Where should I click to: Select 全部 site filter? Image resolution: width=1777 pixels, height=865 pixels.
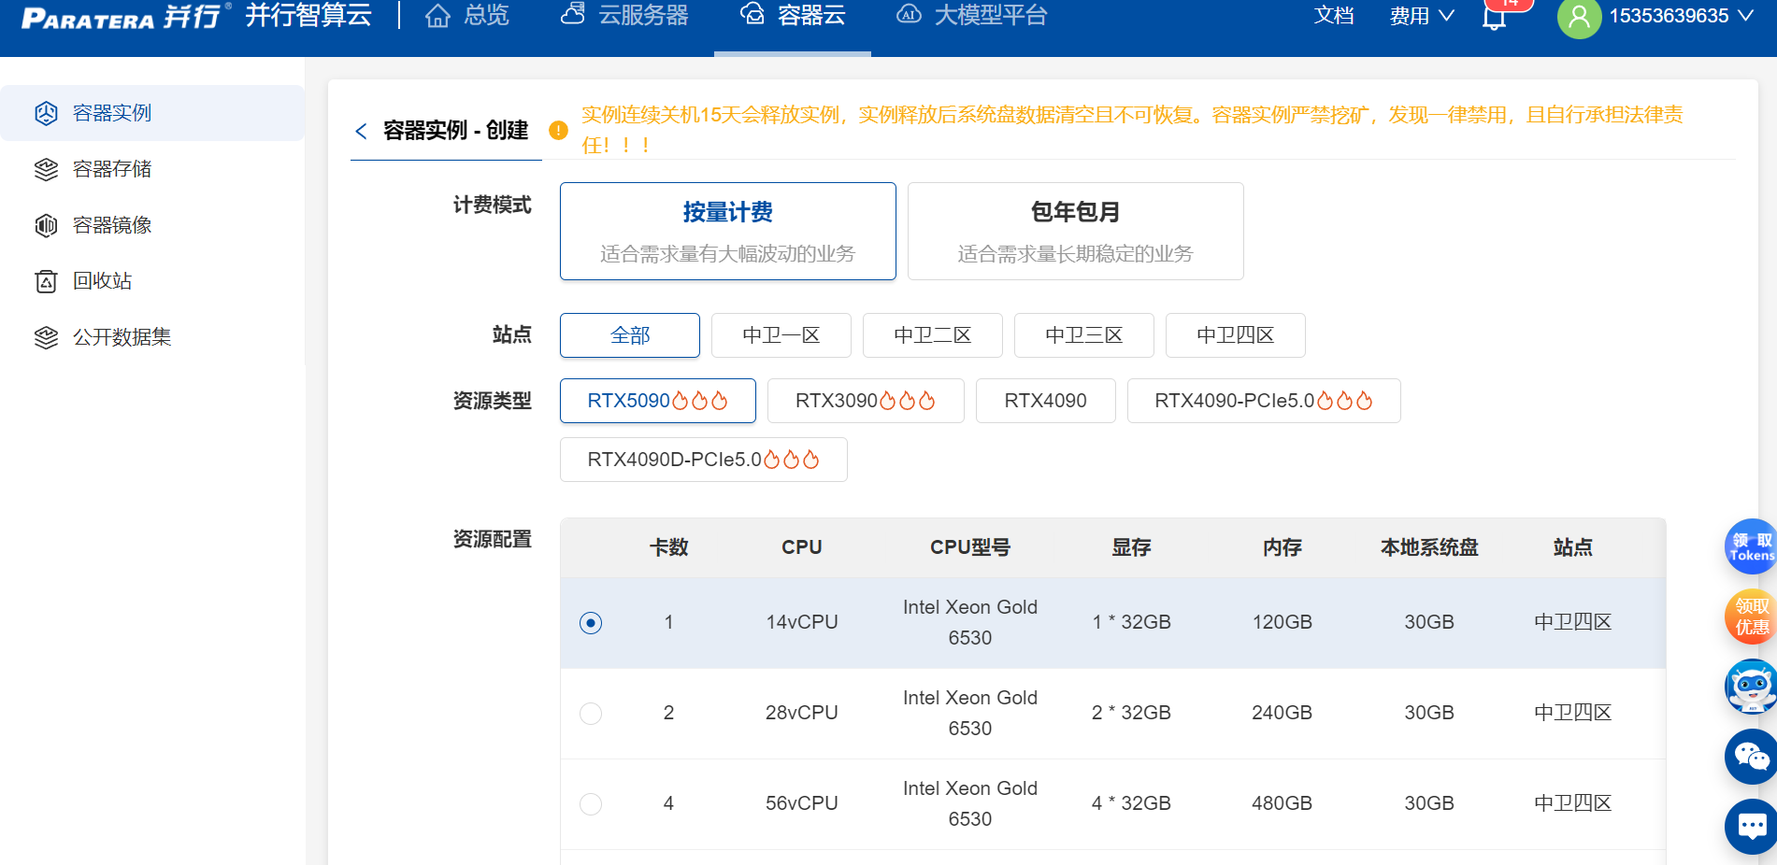pos(630,335)
